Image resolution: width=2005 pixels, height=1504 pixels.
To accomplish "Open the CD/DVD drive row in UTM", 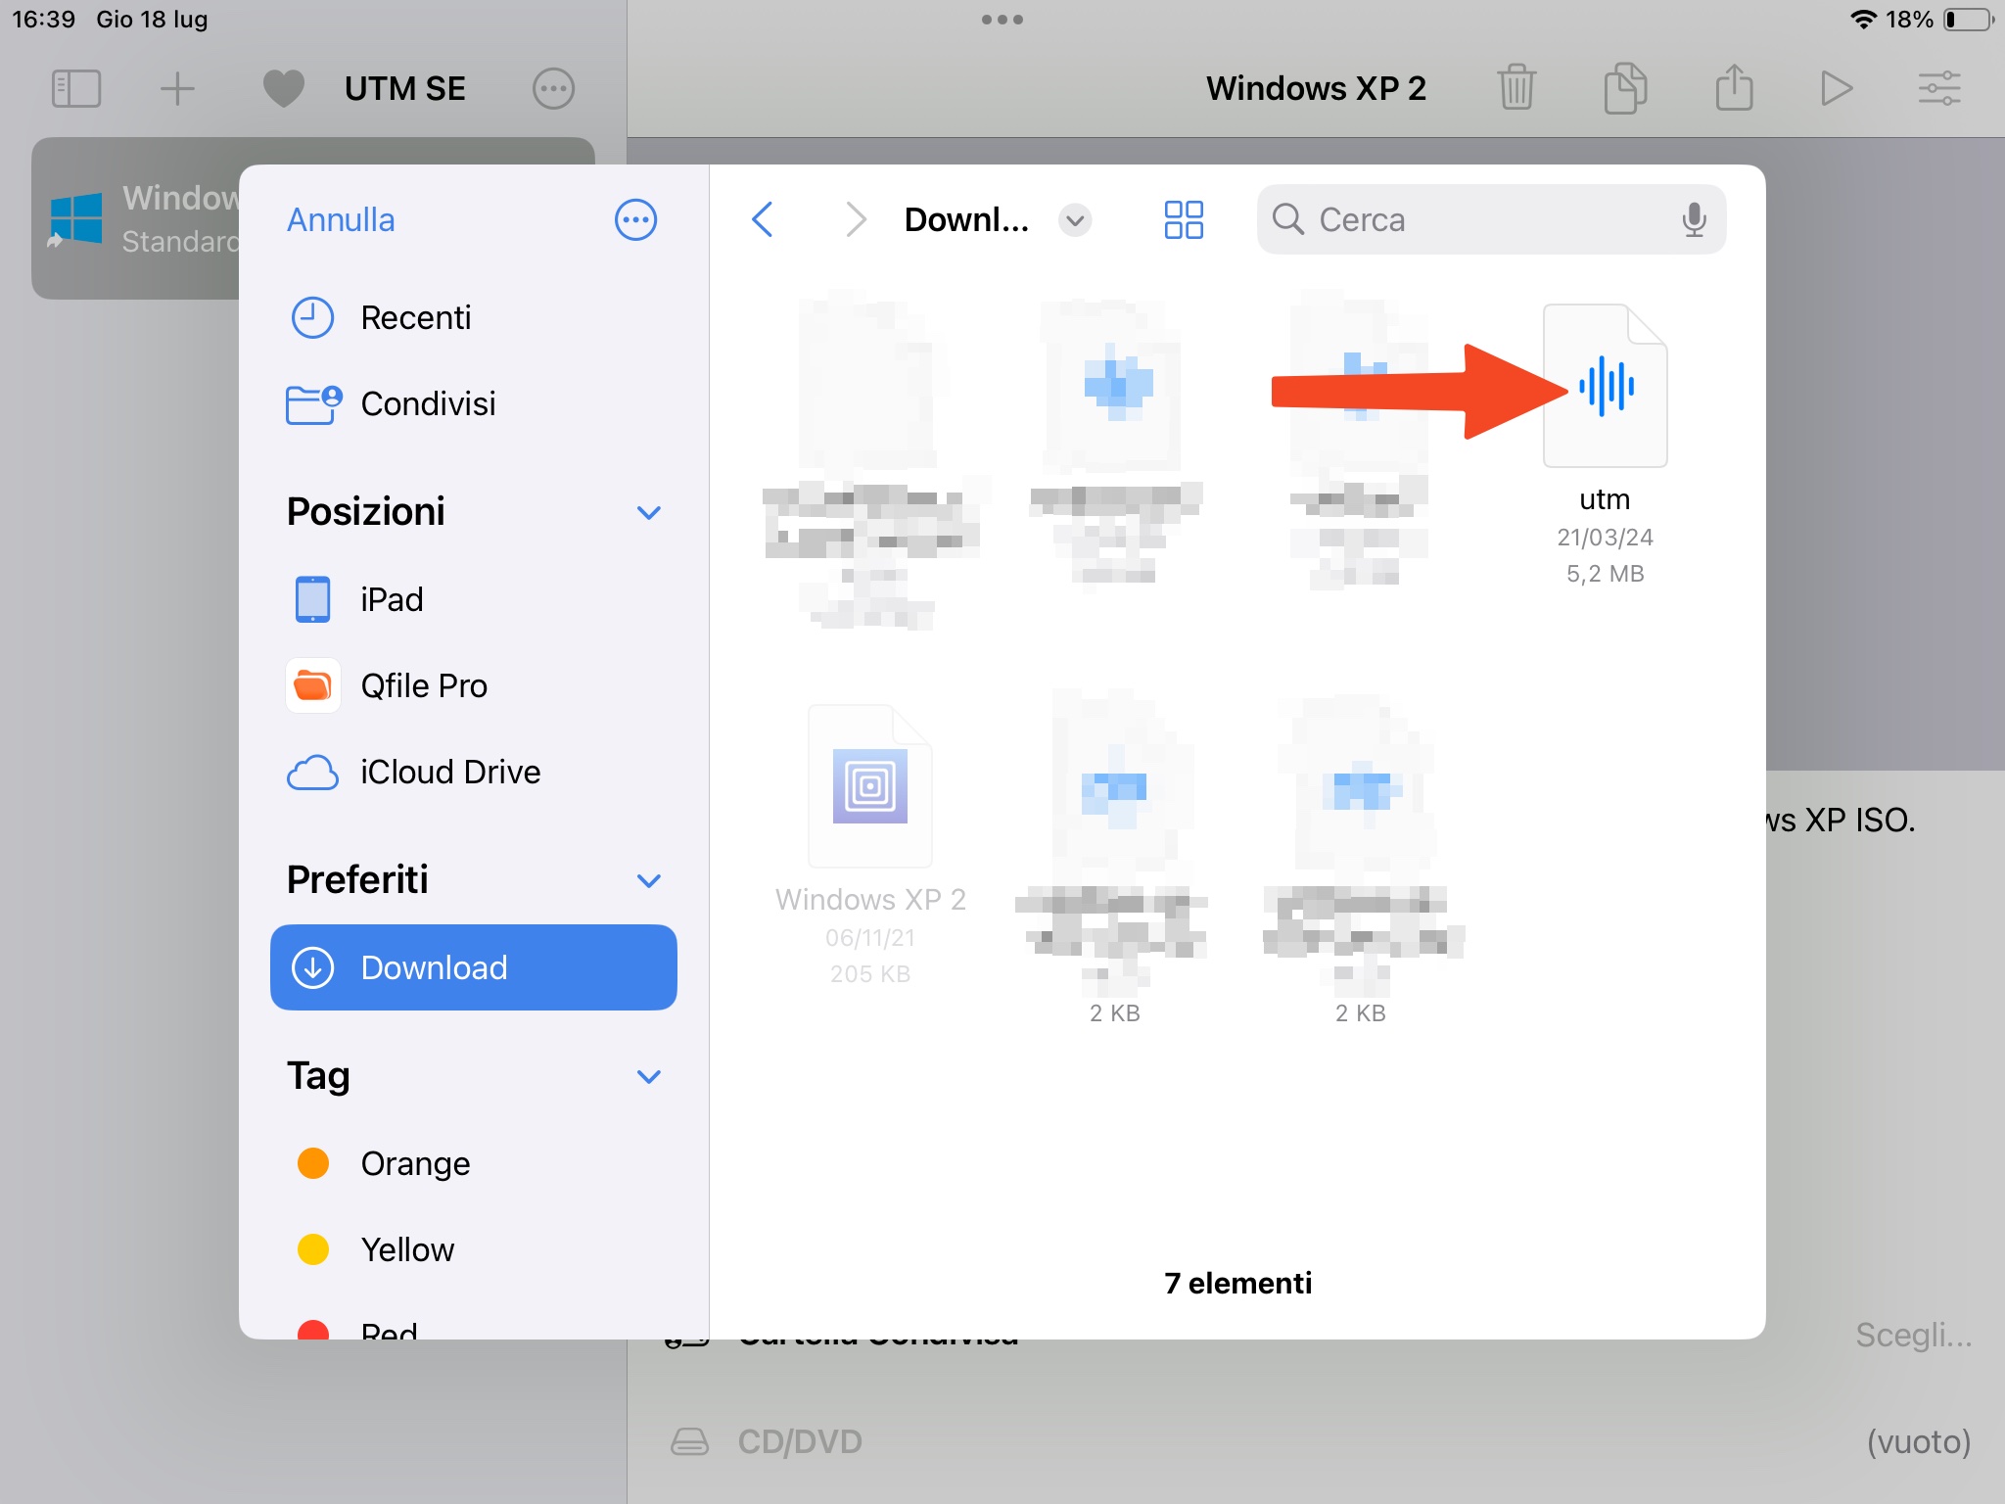I will pyautogui.click(x=1316, y=1441).
